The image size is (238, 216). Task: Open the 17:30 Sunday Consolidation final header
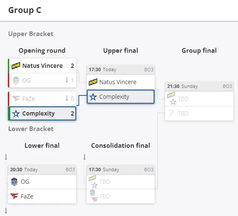tap(121, 170)
